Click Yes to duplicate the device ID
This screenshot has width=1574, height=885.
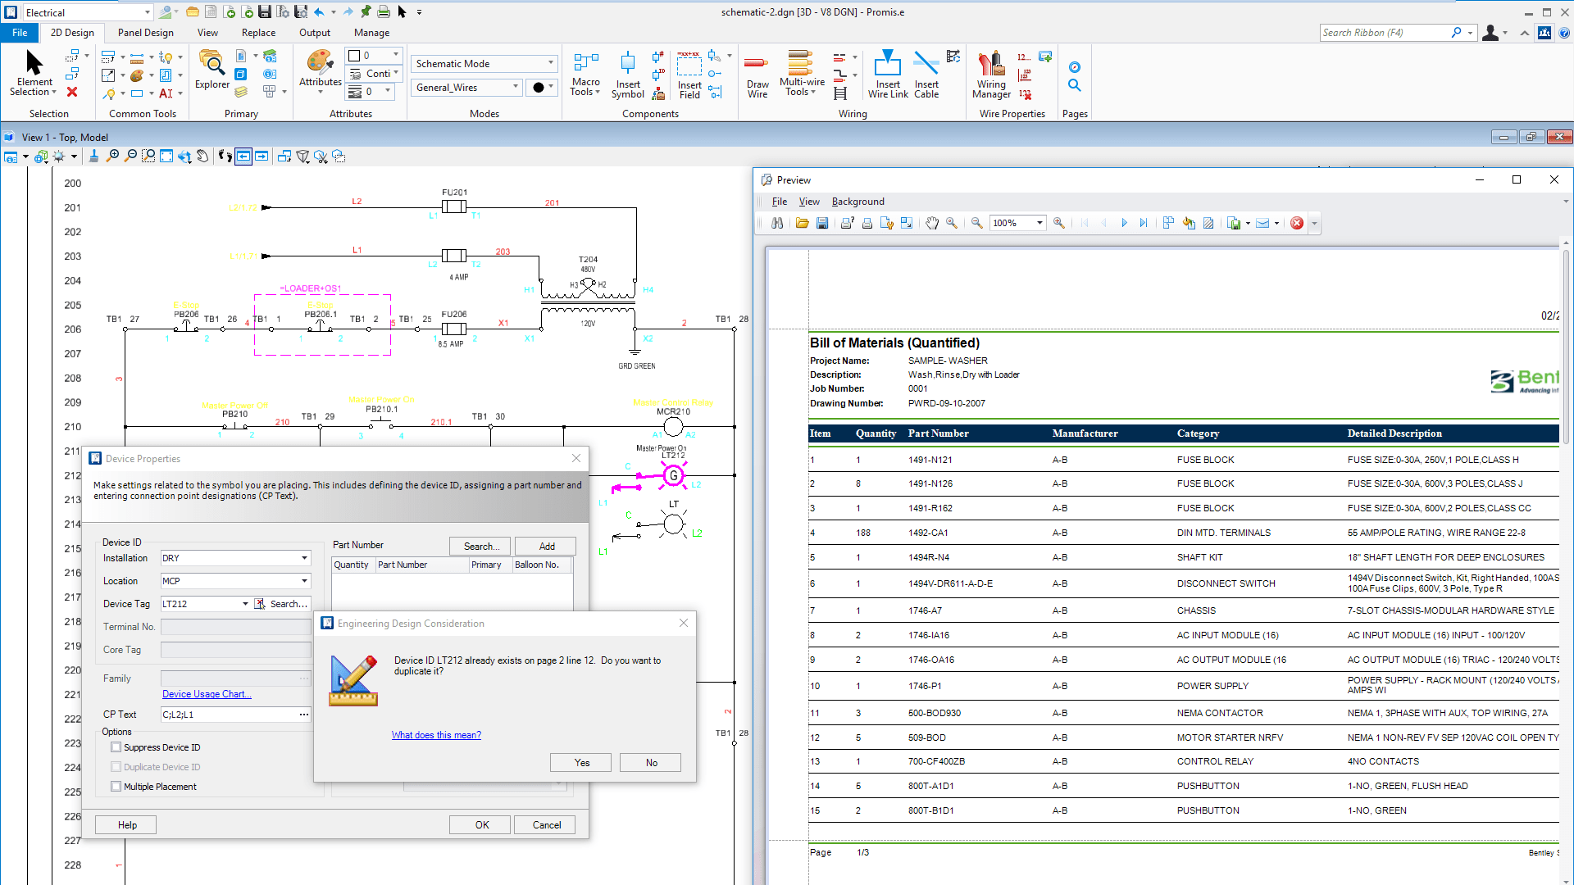(x=581, y=763)
